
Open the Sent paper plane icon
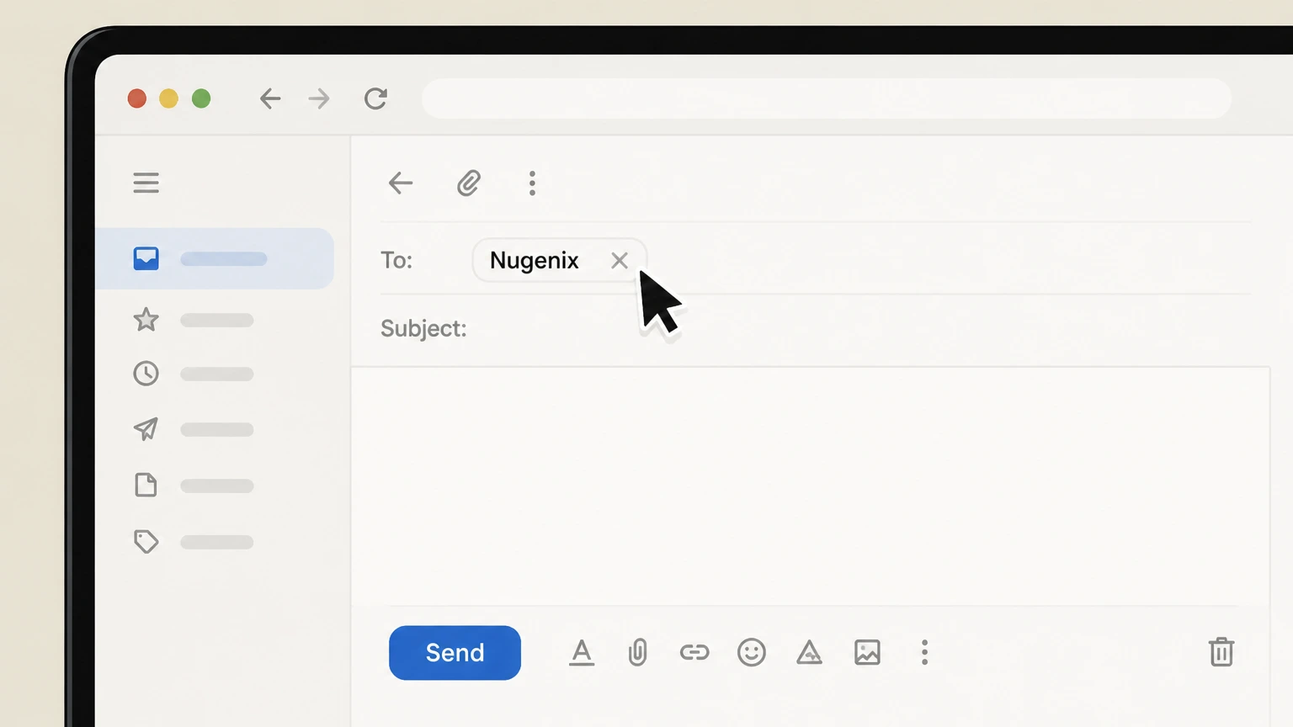click(x=146, y=429)
